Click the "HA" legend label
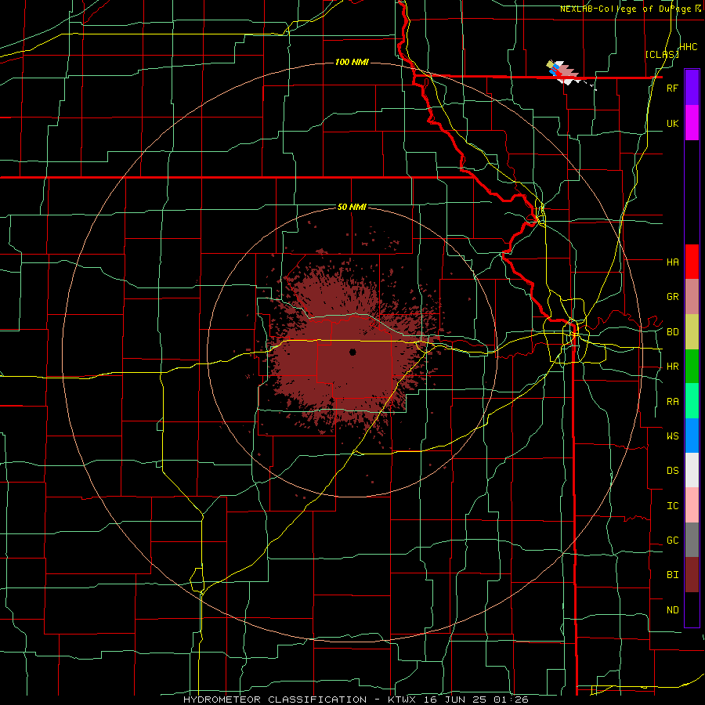Screen dimensions: 705x705 [x=672, y=262]
